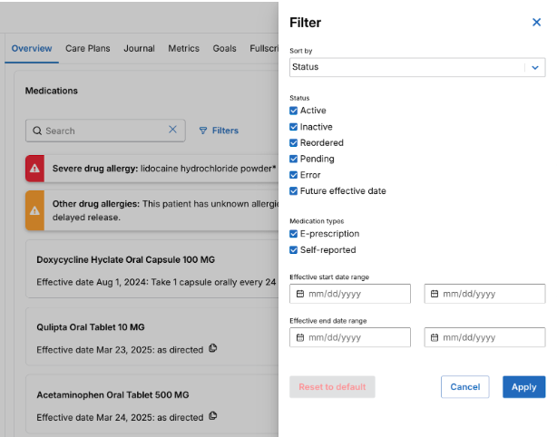Viewport: 557px width, 437px height.
Task: Disable the Self-reported medication type checkbox
Action: point(293,250)
